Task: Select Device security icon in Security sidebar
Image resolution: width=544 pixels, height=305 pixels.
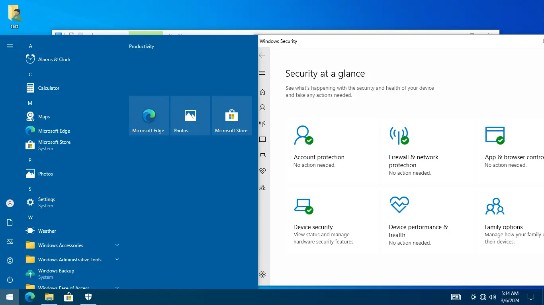Action: [262, 155]
